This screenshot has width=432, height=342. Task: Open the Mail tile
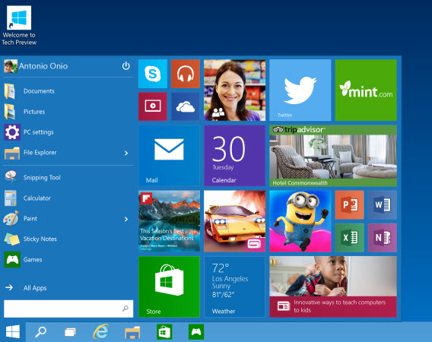pyautogui.click(x=169, y=156)
